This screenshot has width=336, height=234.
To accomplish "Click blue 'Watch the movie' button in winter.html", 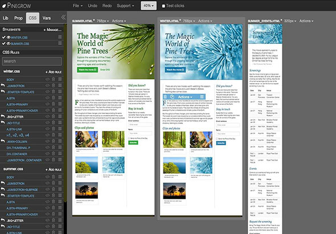I will point(175,70).
